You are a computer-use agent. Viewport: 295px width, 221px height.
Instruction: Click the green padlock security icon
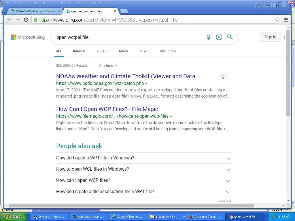[35, 20]
